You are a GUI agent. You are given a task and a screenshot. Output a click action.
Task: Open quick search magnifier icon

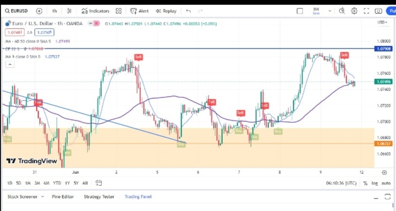[342, 11]
